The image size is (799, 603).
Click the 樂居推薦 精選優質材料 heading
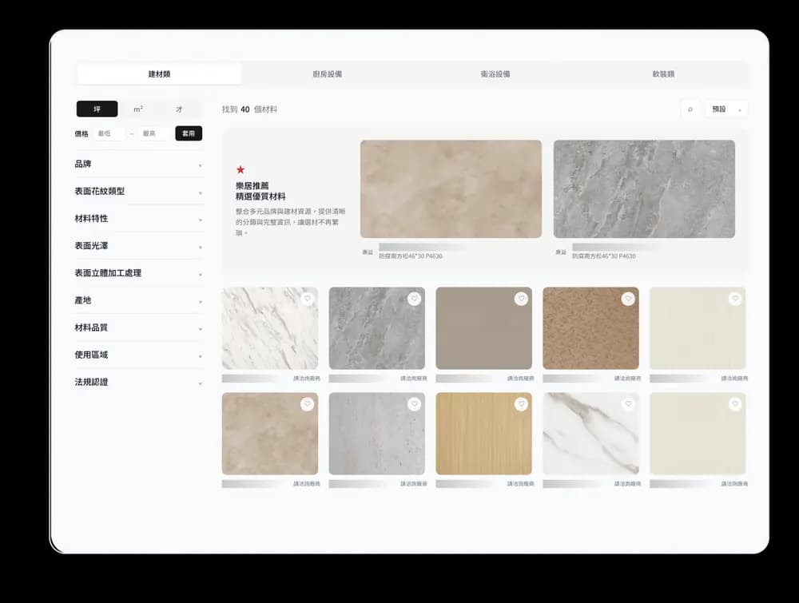click(x=260, y=191)
